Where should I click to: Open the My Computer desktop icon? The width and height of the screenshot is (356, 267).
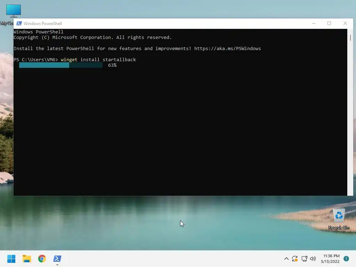click(14, 15)
